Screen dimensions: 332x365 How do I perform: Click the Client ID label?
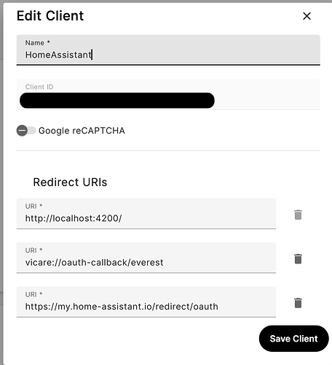[x=39, y=87]
